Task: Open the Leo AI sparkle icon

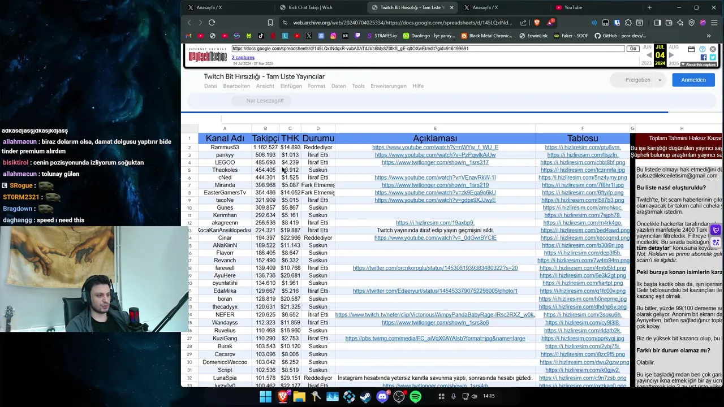Action: point(680,23)
